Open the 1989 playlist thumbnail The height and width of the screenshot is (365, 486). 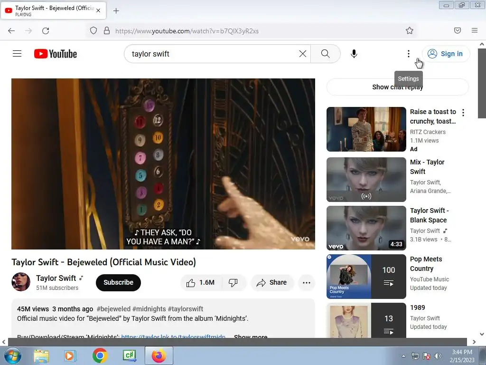[366, 320]
